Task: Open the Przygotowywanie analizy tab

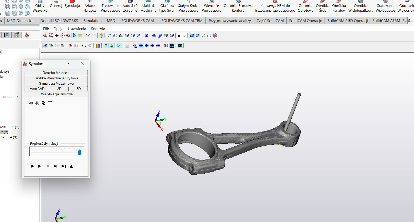Action: pyautogui.click(x=230, y=21)
